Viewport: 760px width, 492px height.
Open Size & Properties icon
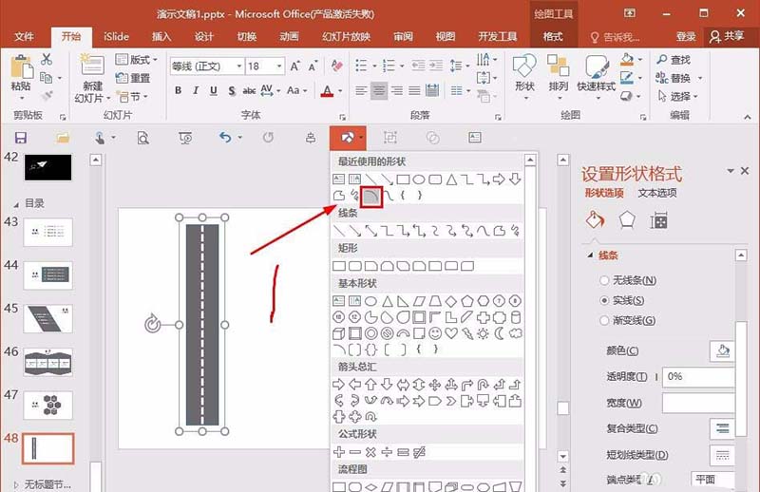pyautogui.click(x=658, y=220)
